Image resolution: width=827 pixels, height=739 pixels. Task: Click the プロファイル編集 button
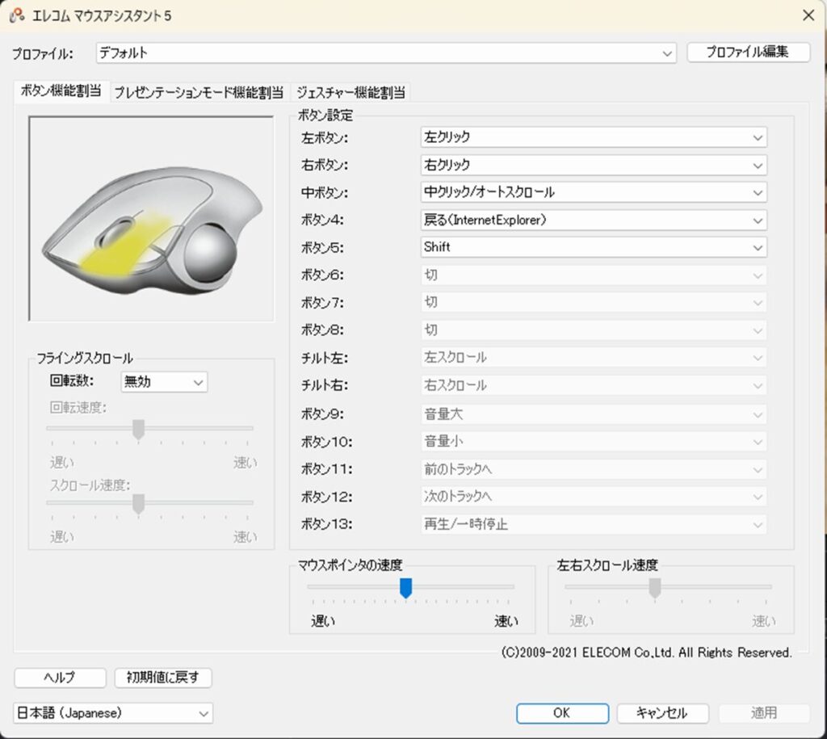748,52
